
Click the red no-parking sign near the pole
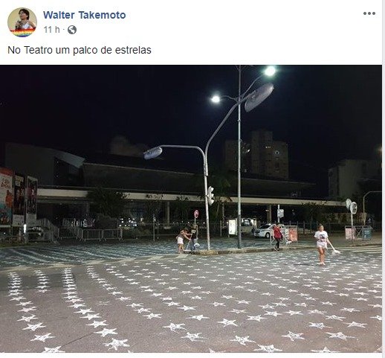pyautogui.click(x=196, y=214)
